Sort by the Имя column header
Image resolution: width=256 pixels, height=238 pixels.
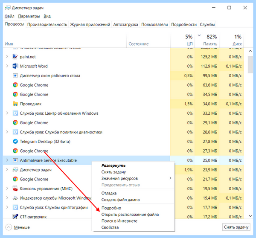click(x=65, y=41)
